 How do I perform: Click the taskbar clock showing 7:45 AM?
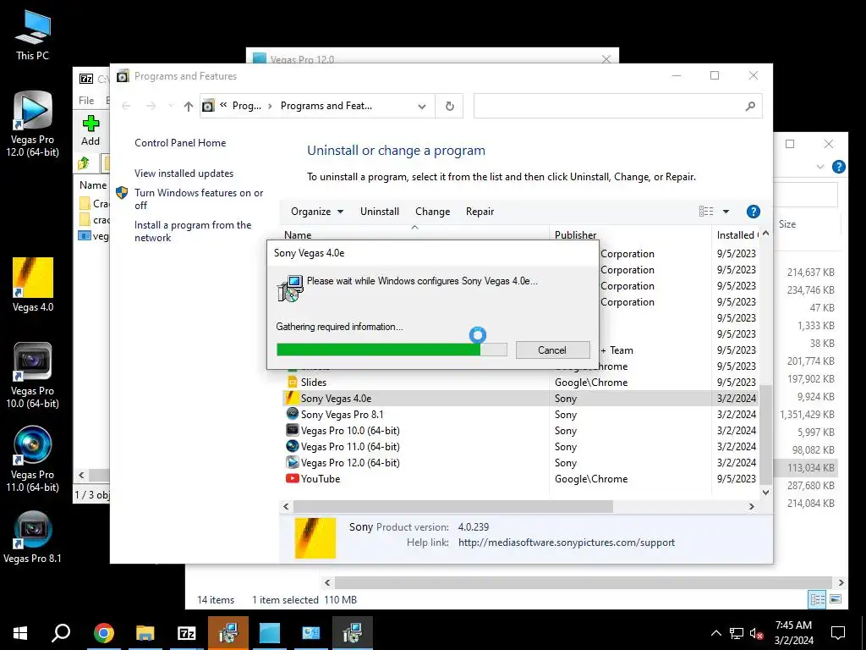tap(793, 633)
